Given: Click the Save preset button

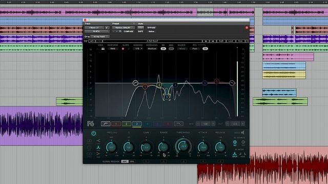Looking at the screenshot, I should coord(240,41).
